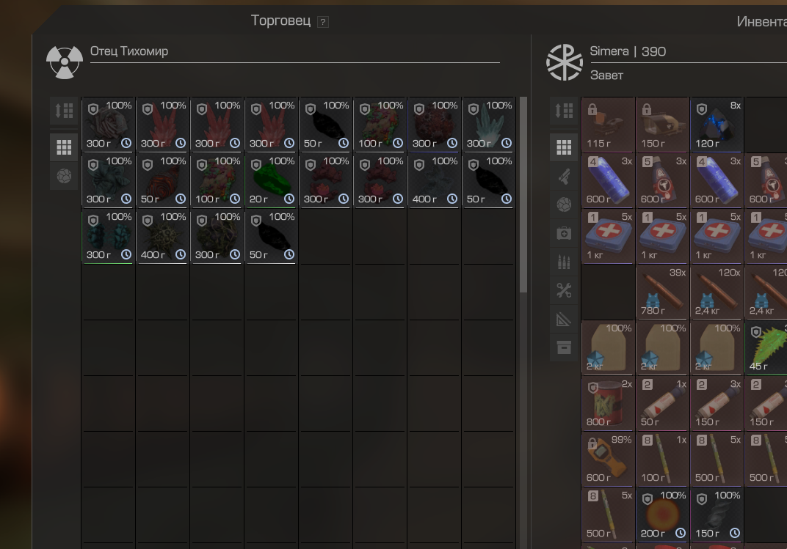
Task: Select the 39x rifle ammo stack
Action: click(x=662, y=292)
